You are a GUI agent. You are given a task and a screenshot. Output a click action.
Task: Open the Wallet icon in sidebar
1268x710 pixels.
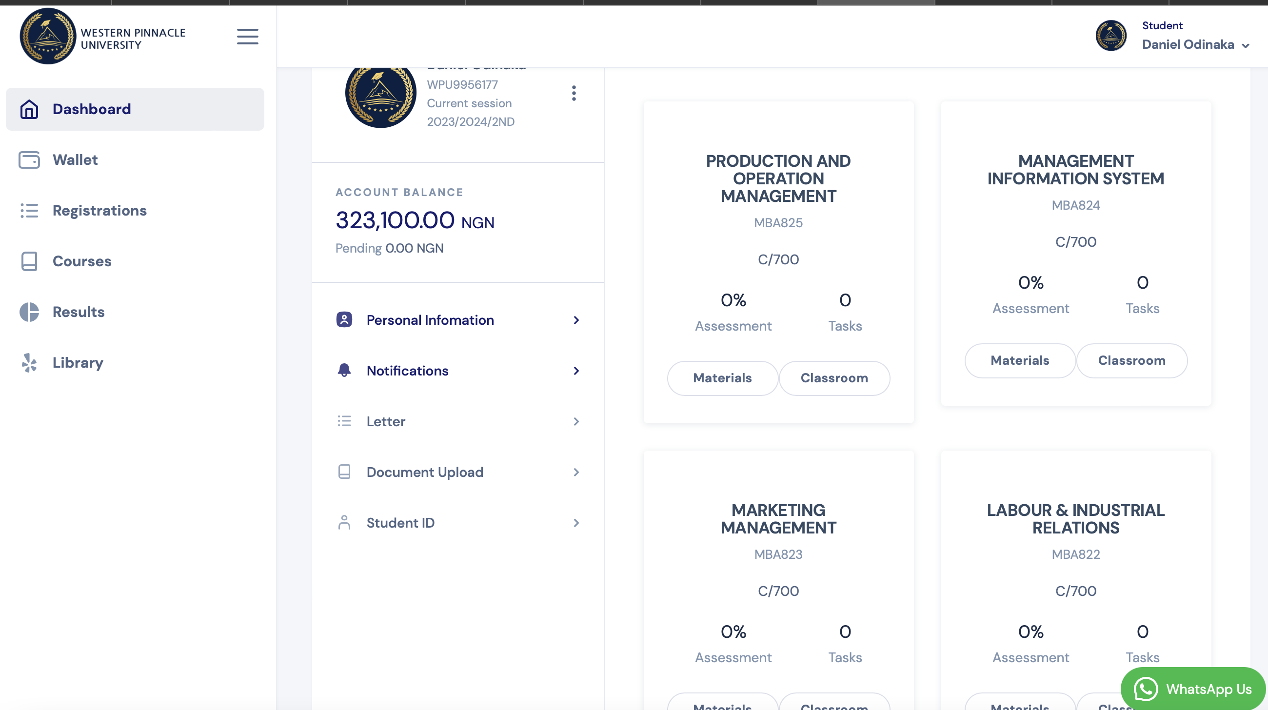click(29, 160)
